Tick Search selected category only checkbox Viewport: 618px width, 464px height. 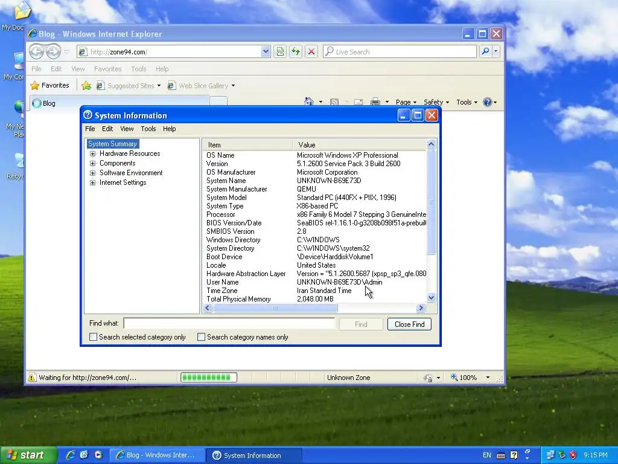tap(93, 337)
